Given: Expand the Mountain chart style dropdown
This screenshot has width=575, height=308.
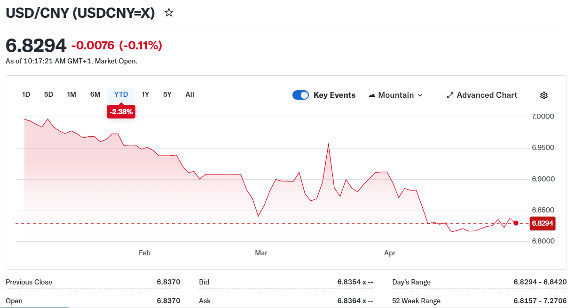Looking at the screenshot, I should pyautogui.click(x=420, y=95).
